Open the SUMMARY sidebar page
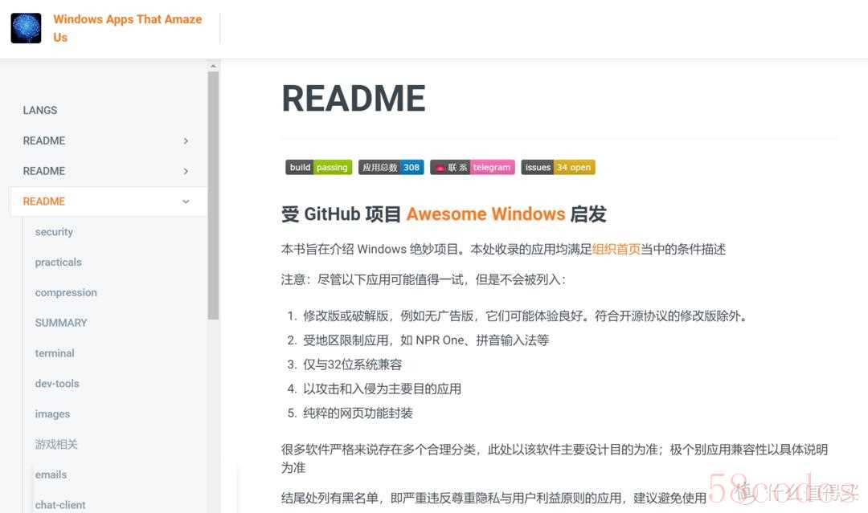Image resolution: width=868 pixels, height=513 pixels. (x=61, y=323)
